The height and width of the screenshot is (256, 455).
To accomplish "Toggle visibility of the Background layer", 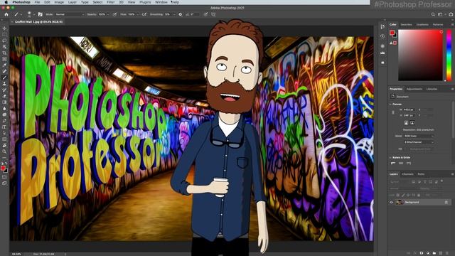I will click(x=391, y=202).
